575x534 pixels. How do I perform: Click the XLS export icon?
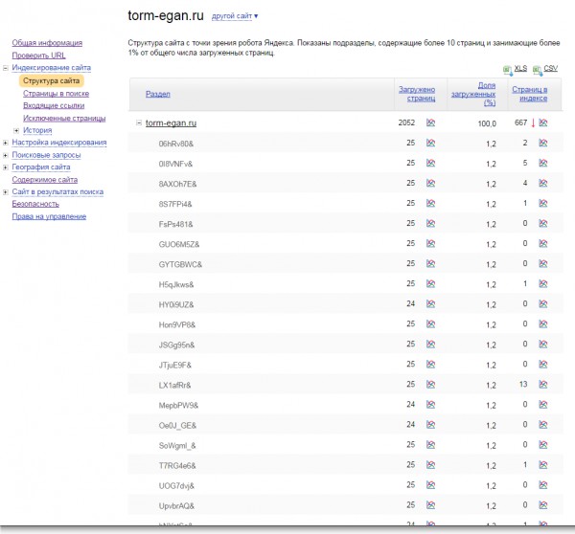tap(508, 70)
